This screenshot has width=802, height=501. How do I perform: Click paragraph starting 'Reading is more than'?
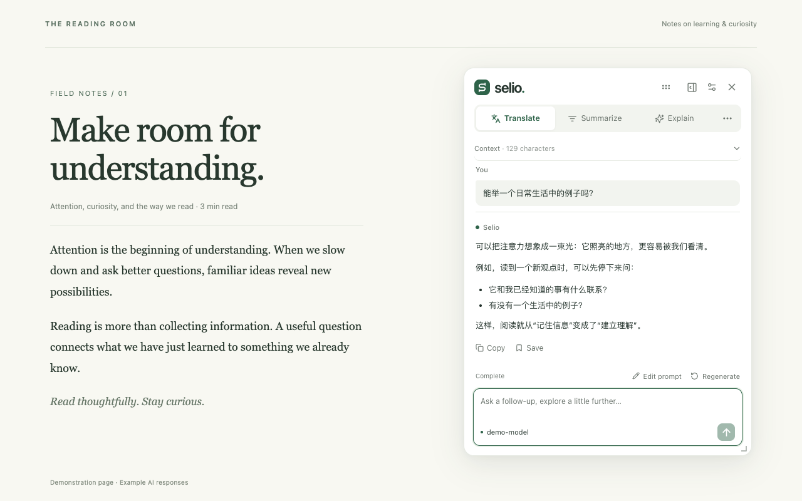tap(207, 347)
